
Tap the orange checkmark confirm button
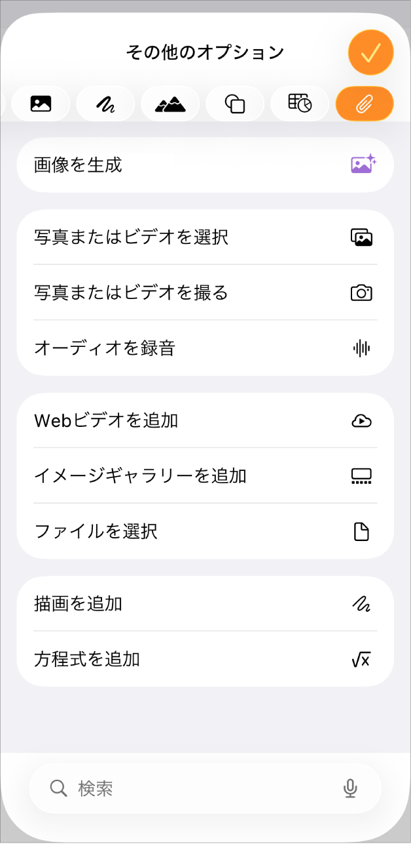[370, 52]
